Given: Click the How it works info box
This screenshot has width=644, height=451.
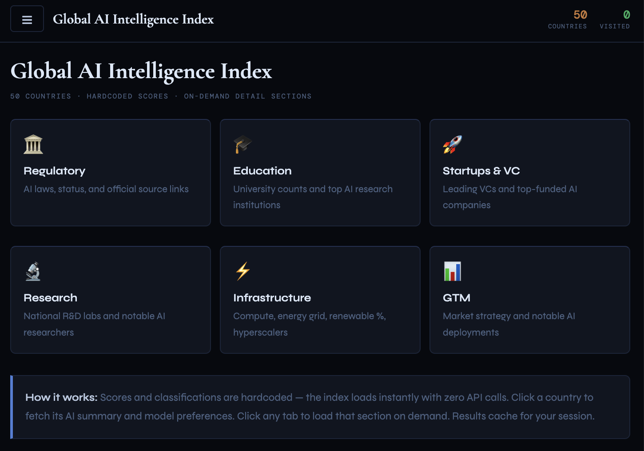Looking at the screenshot, I should tap(320, 407).
